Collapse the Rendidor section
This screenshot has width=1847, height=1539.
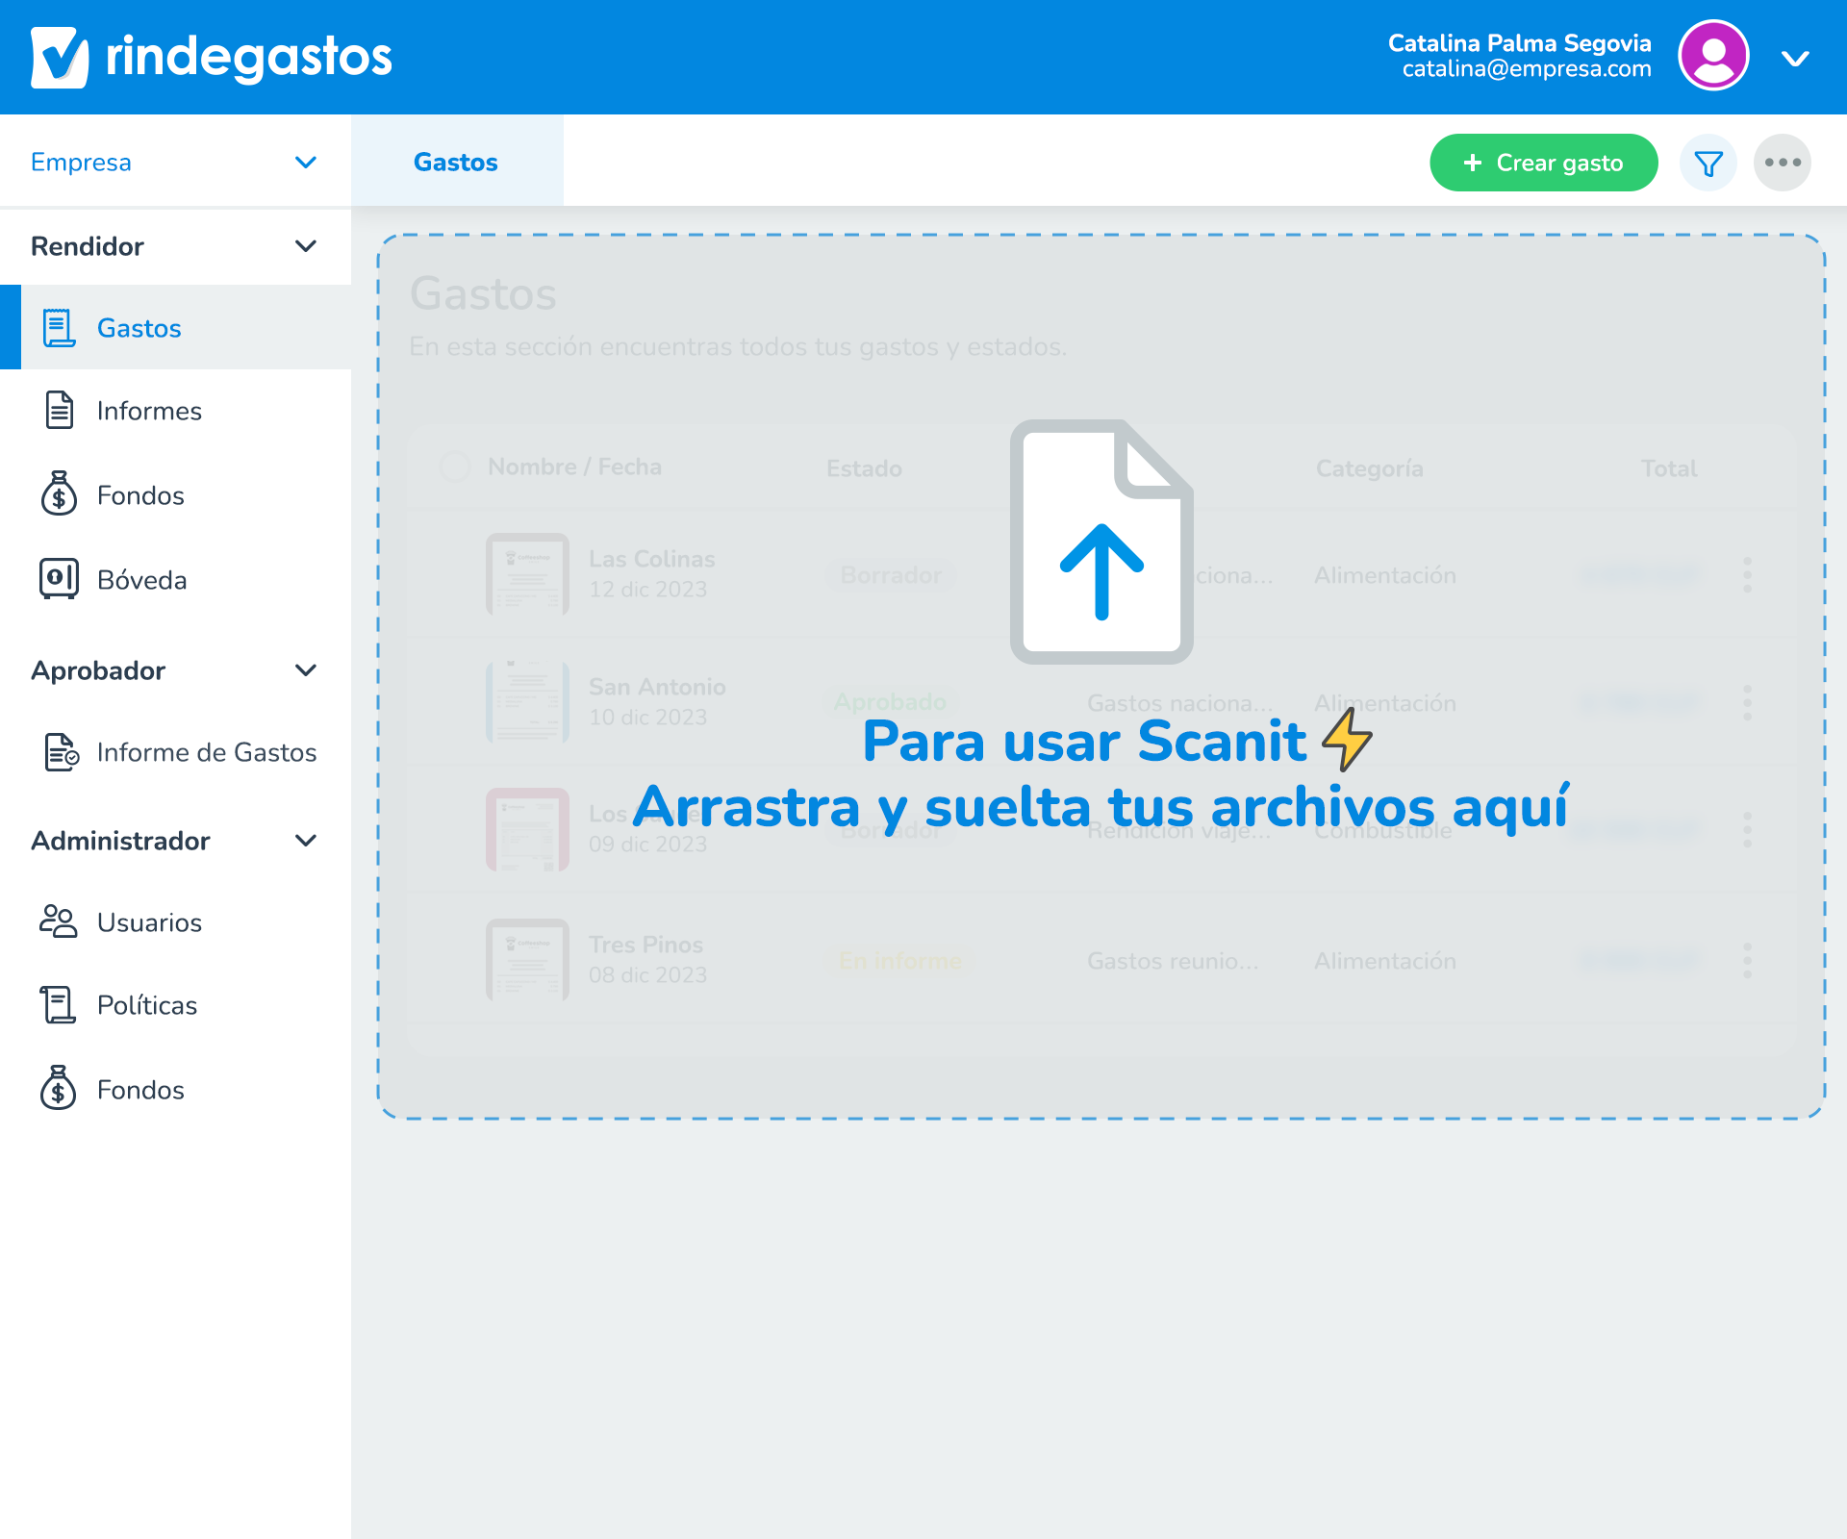pos(306,246)
